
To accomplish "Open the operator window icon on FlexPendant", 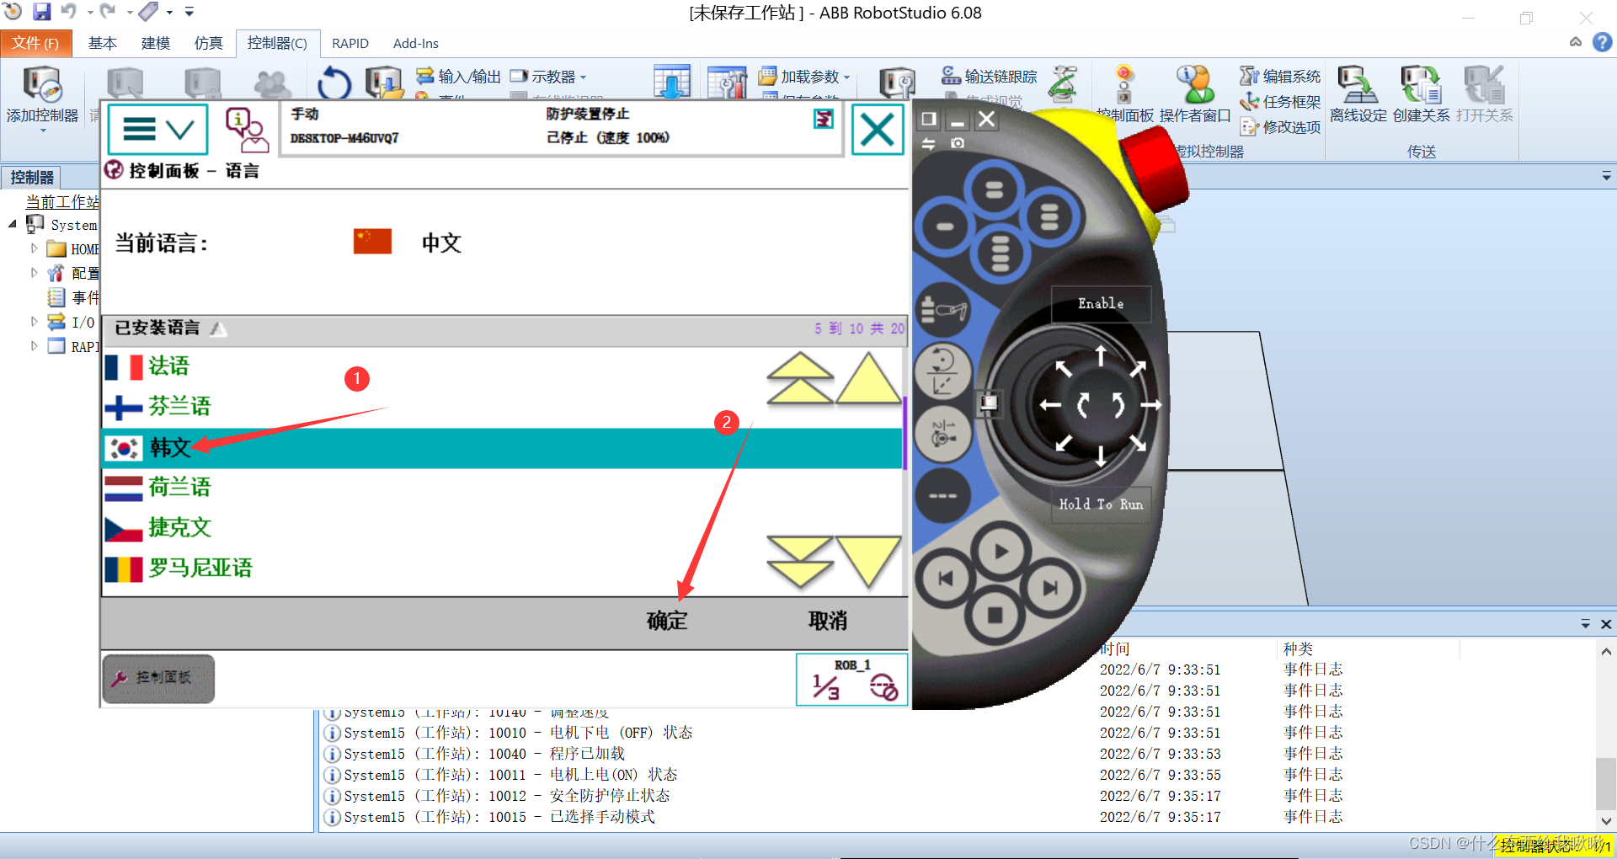I will pos(246,130).
